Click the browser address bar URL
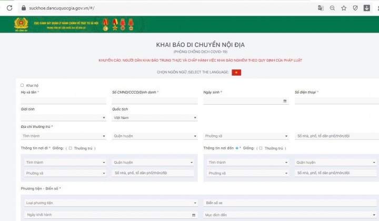The height and width of the screenshot is (221, 379). click(x=62, y=8)
